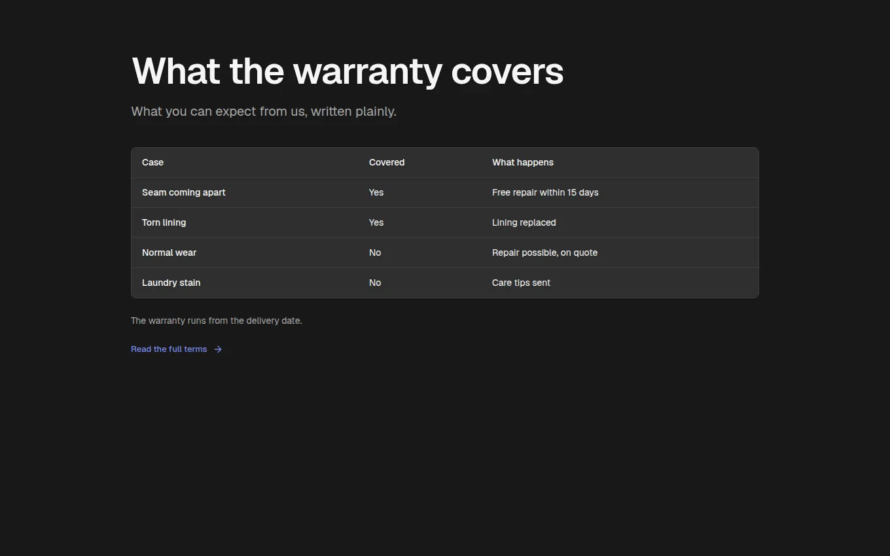The height and width of the screenshot is (556, 890).
Task: Select "Repair possible, on quote" text
Action: [x=544, y=252]
